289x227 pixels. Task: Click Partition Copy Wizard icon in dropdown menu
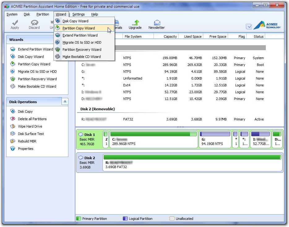coord(58,28)
